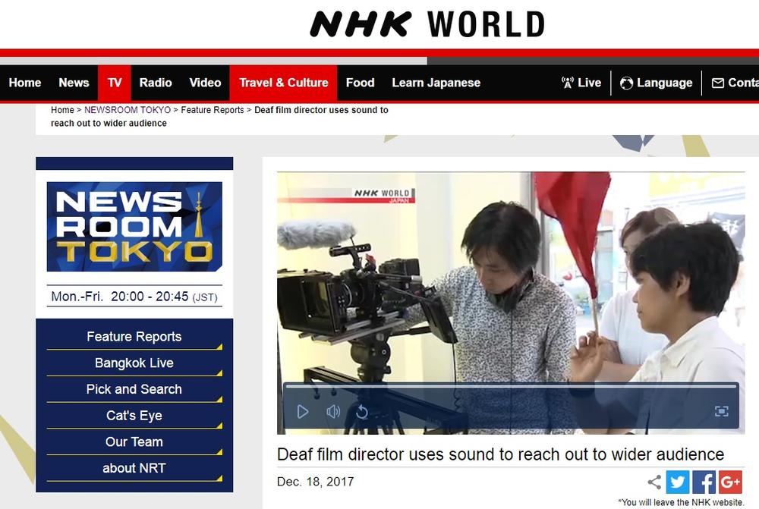Click the NEWSROOM TOKYO breadcrumb link
Viewport: 759px width, 509px height.
(128, 110)
